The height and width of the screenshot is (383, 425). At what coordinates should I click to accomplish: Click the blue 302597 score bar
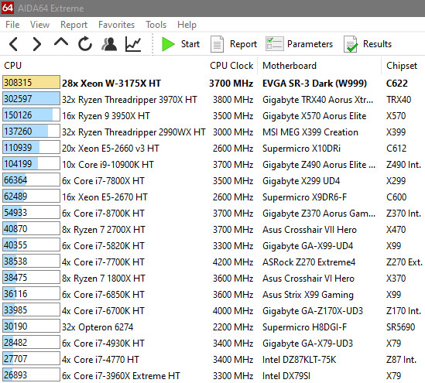click(x=31, y=98)
